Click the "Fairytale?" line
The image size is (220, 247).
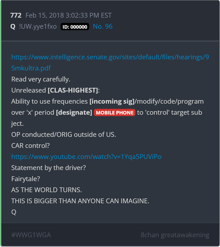click(x=26, y=179)
